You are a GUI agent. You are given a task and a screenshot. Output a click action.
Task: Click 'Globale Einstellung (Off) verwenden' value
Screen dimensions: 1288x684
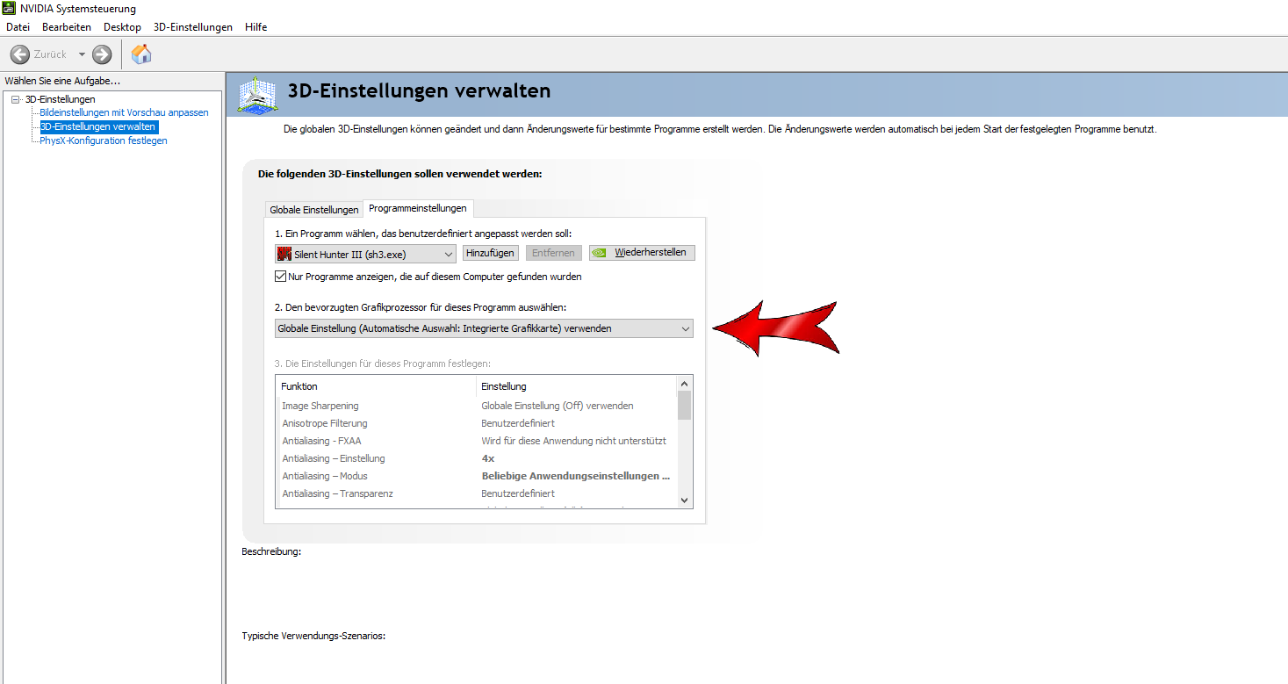pos(558,406)
